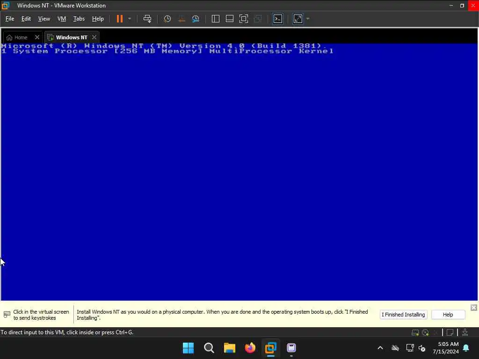
Task: Open the Windows Start menu
Action: click(188, 348)
